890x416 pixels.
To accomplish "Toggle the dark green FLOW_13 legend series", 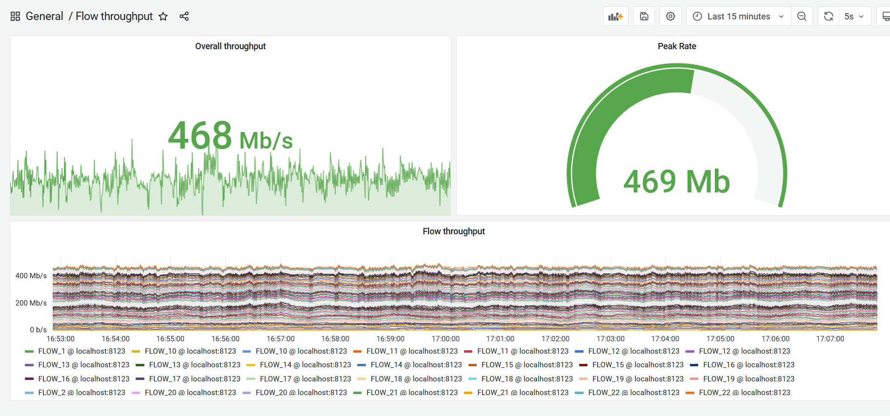I will click(x=195, y=365).
